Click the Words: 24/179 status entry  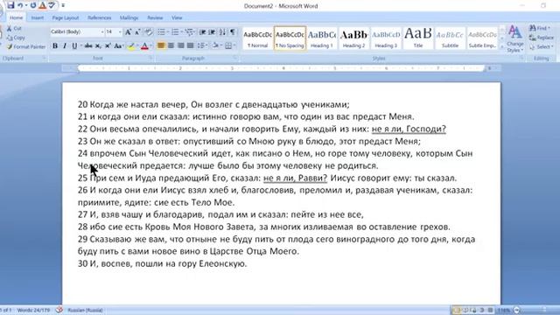[33, 310]
